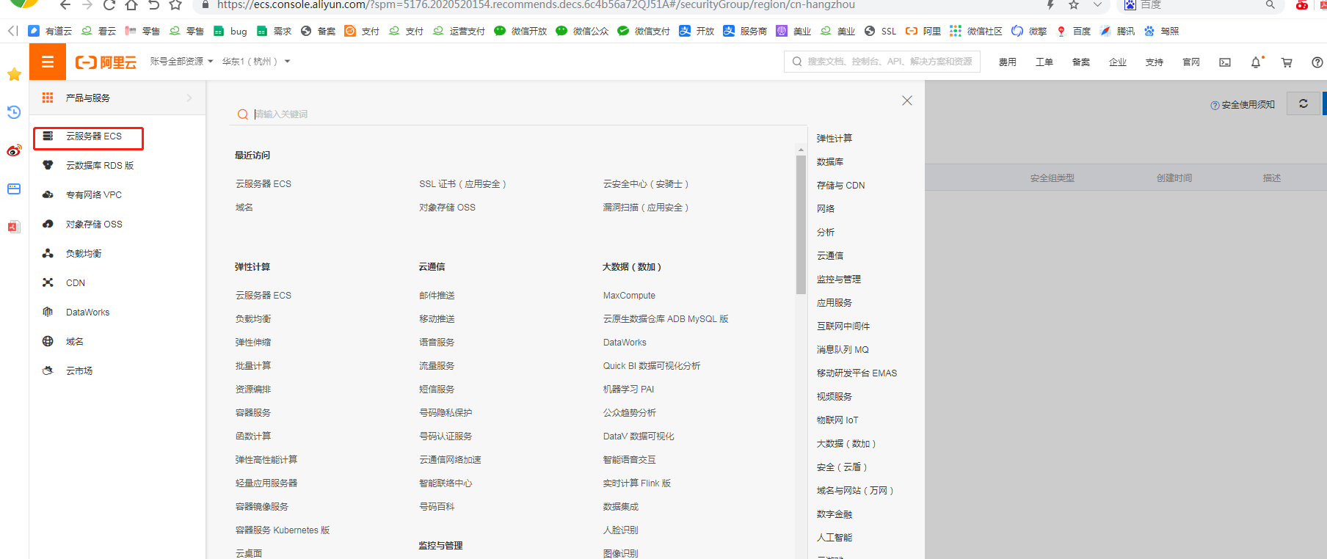
Task: Click the browser reload button
Action: [x=109, y=5]
